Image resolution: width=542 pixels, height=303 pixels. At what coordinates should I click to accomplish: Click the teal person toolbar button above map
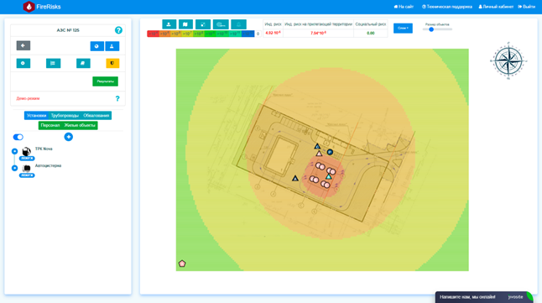169,24
